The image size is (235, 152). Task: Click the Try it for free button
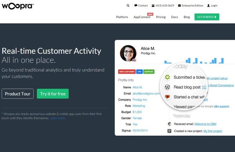coord(53,94)
